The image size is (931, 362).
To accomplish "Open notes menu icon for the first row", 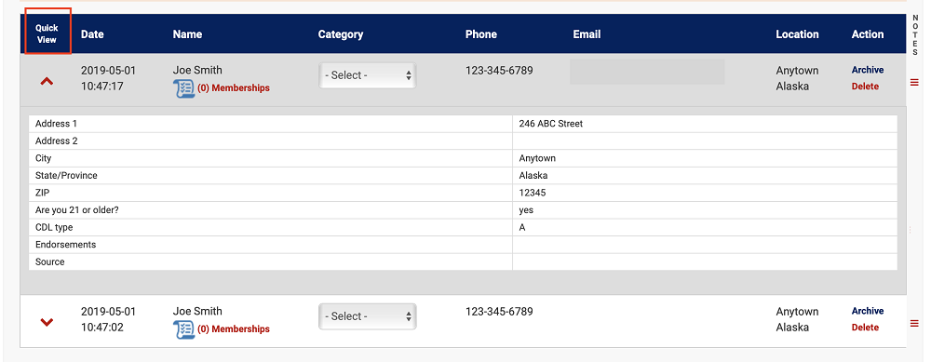I will pos(914,82).
